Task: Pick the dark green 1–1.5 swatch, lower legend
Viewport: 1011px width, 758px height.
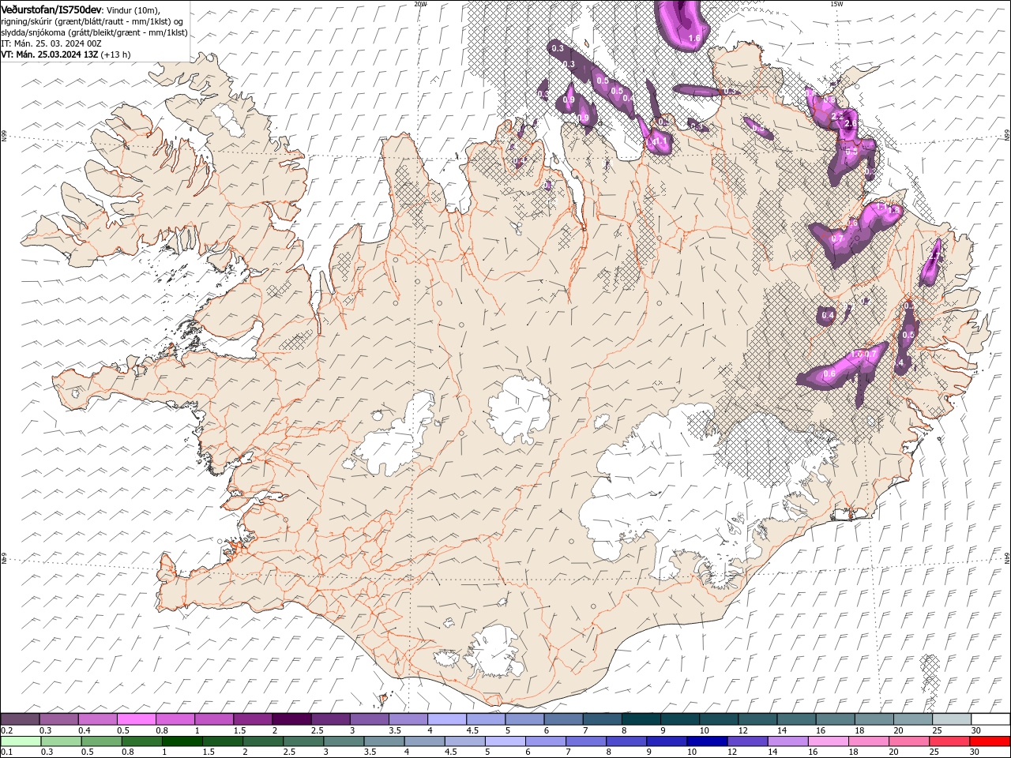Action: tap(182, 741)
